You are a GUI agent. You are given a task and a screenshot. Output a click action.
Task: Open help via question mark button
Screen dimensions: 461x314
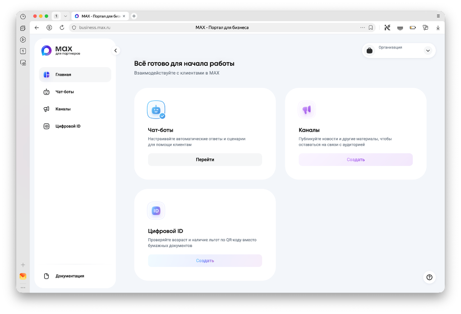(x=429, y=277)
